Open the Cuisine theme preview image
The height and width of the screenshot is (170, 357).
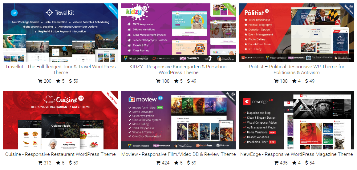point(60,120)
